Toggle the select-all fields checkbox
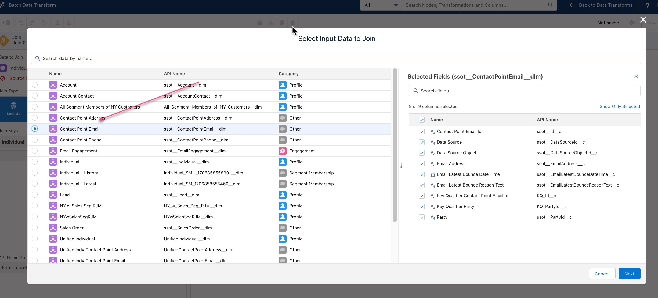The width and height of the screenshot is (658, 298). click(x=422, y=120)
